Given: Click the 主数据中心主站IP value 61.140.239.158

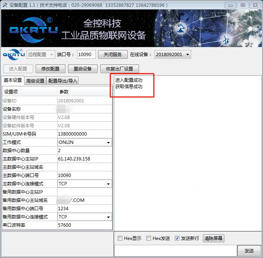Looking at the screenshot, I should [x=85, y=159].
